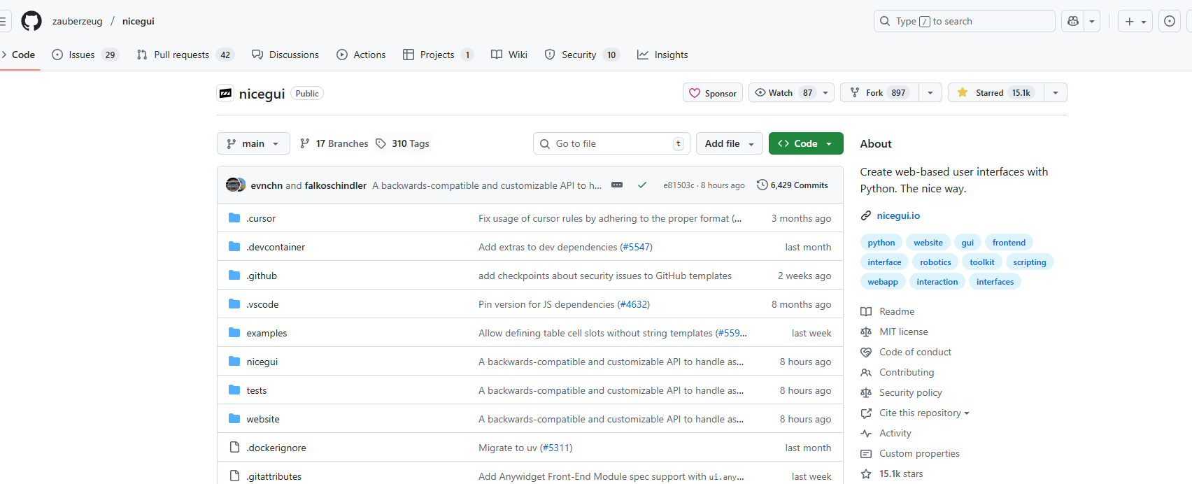1192x484 pixels.
Task: Open the Add file dropdown
Action: 729,143
